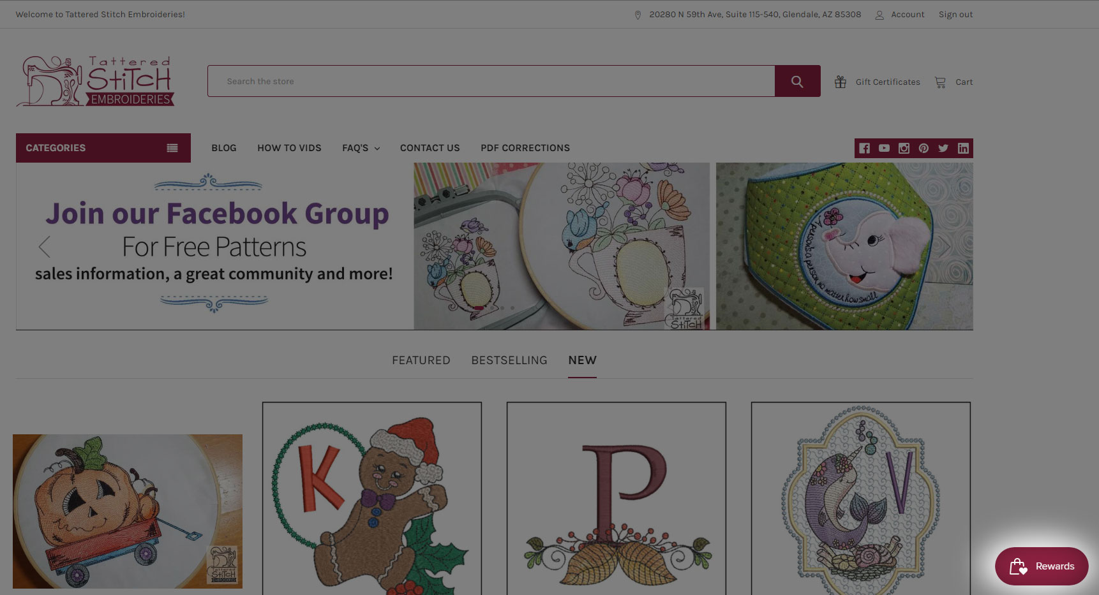The image size is (1099, 595).
Task: Open the Facebook social icon
Action: click(x=864, y=148)
